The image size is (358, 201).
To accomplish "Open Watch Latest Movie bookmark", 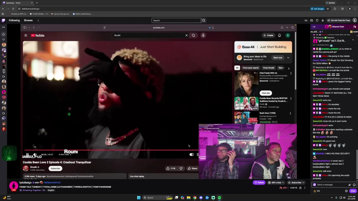I will pyautogui.click(x=82, y=14).
